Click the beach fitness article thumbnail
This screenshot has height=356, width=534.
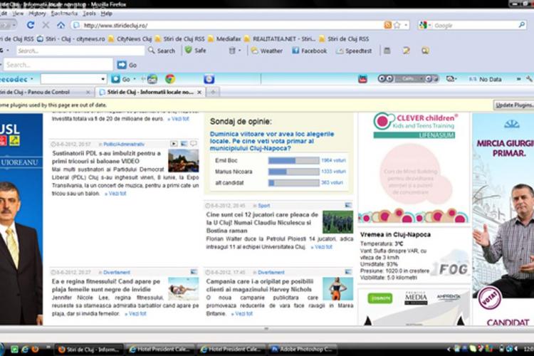coord(183,288)
